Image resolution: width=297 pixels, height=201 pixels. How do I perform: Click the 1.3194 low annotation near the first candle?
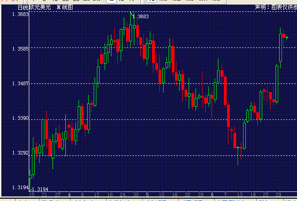pos(40,189)
